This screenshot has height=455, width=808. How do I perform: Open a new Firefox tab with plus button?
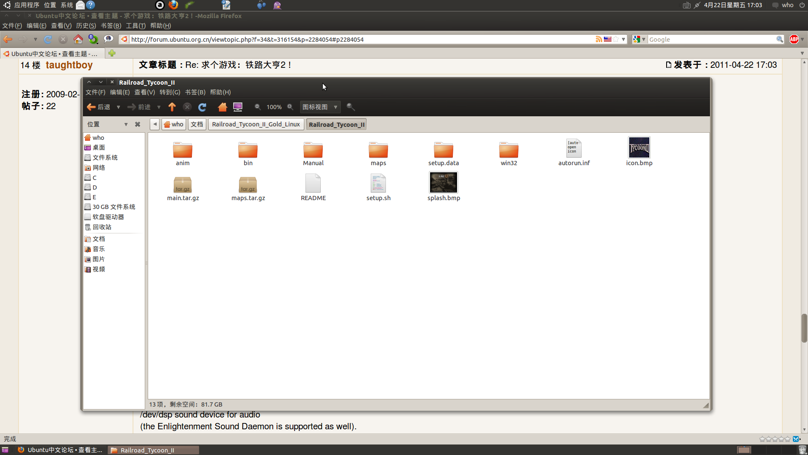112,53
